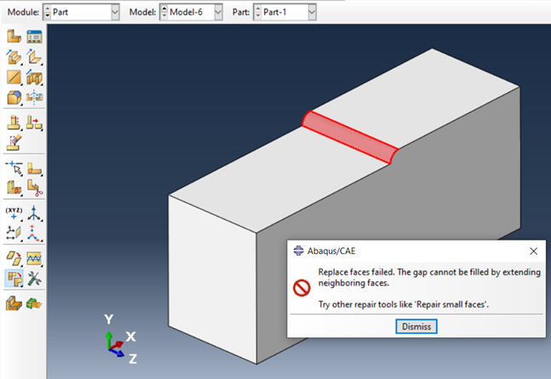551x379 pixels.
Task: Dismiss the Replace faces failed error
Action: point(416,326)
